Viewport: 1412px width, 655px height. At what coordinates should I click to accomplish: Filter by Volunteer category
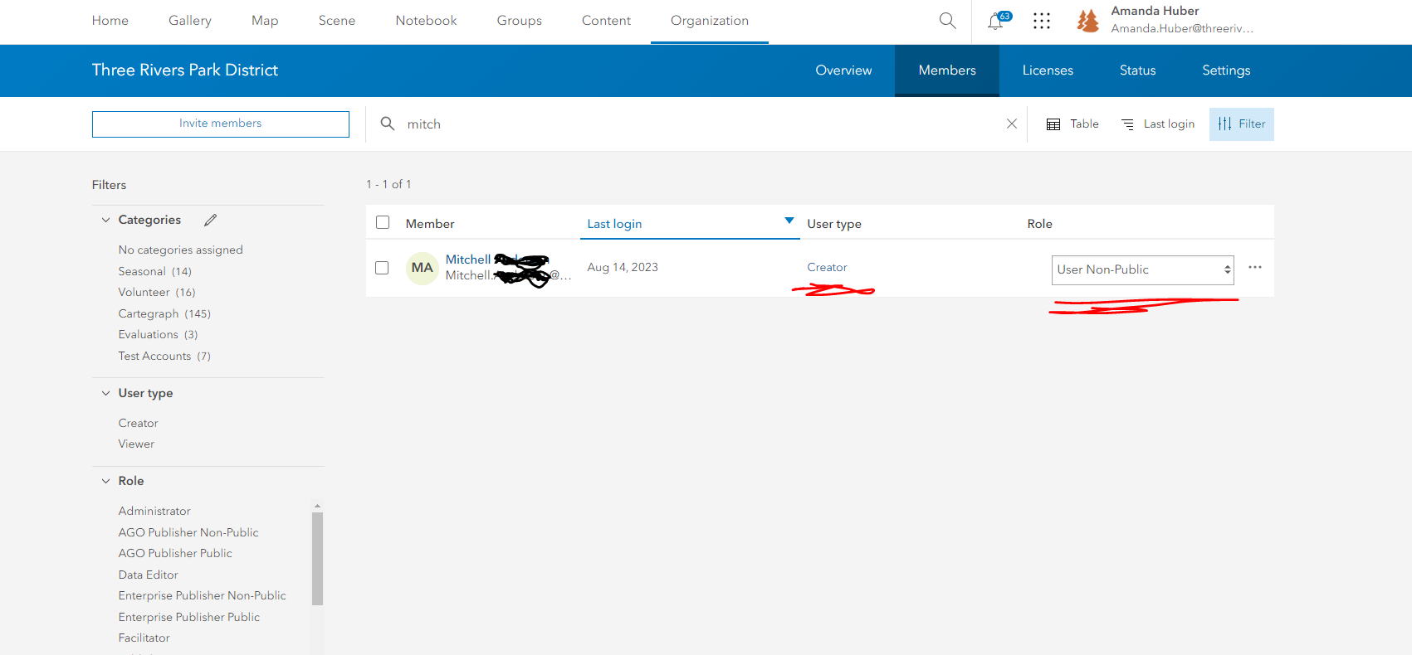click(x=157, y=292)
